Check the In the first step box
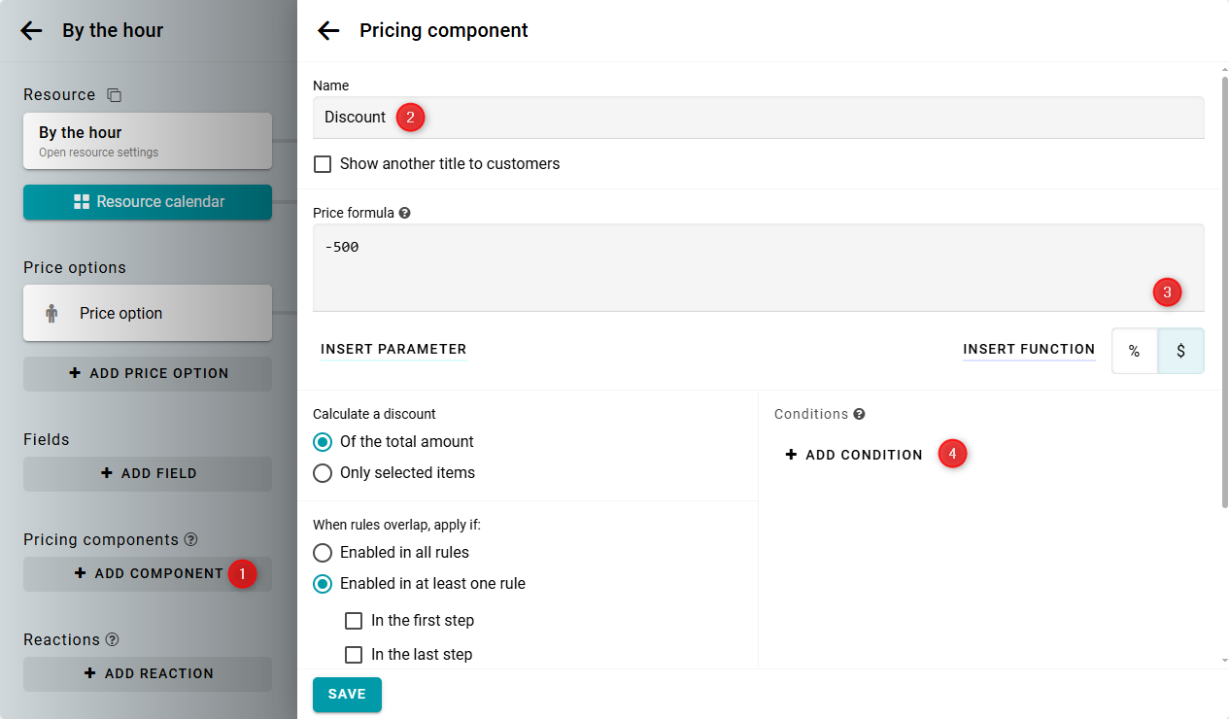This screenshot has width=1229, height=719. [x=354, y=621]
